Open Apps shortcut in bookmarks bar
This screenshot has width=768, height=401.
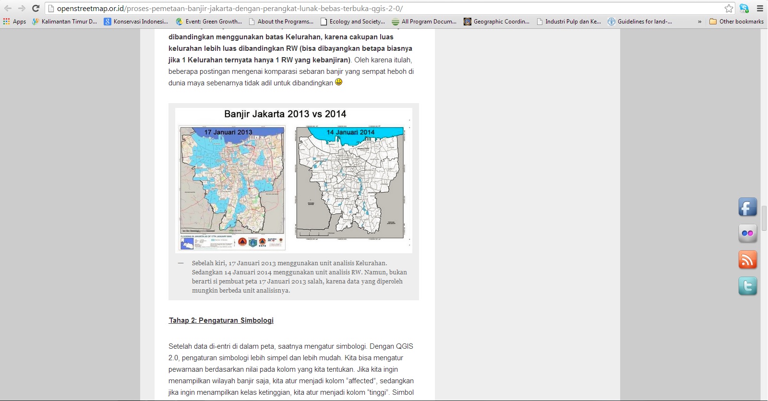coord(14,22)
